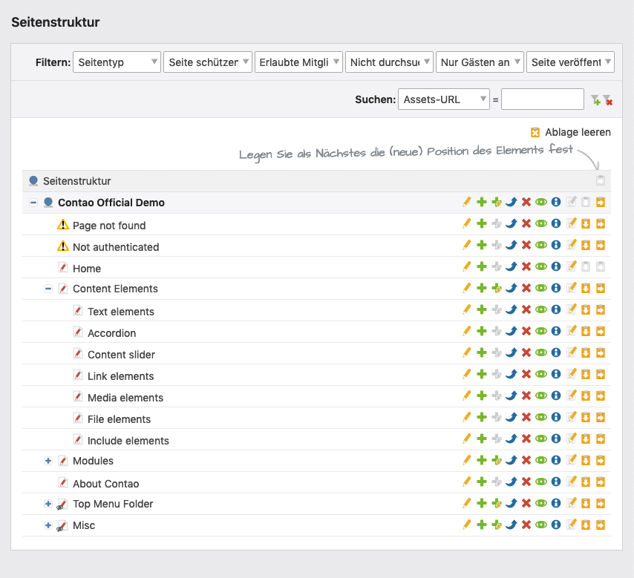Image resolution: width=634 pixels, height=578 pixels.
Task: Apply the search filter
Action: tap(595, 100)
